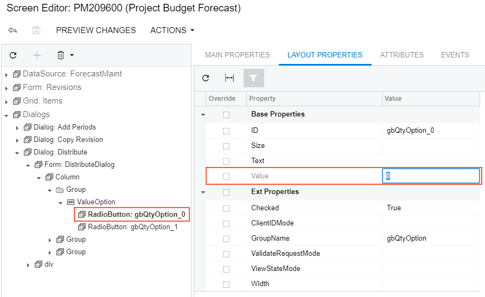485x297 pixels.
Task: Click the add plus icon in tree toolbar
Action: pyautogui.click(x=37, y=55)
